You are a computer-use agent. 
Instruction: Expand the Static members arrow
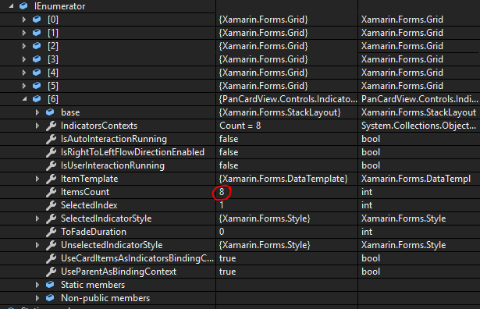(37, 285)
